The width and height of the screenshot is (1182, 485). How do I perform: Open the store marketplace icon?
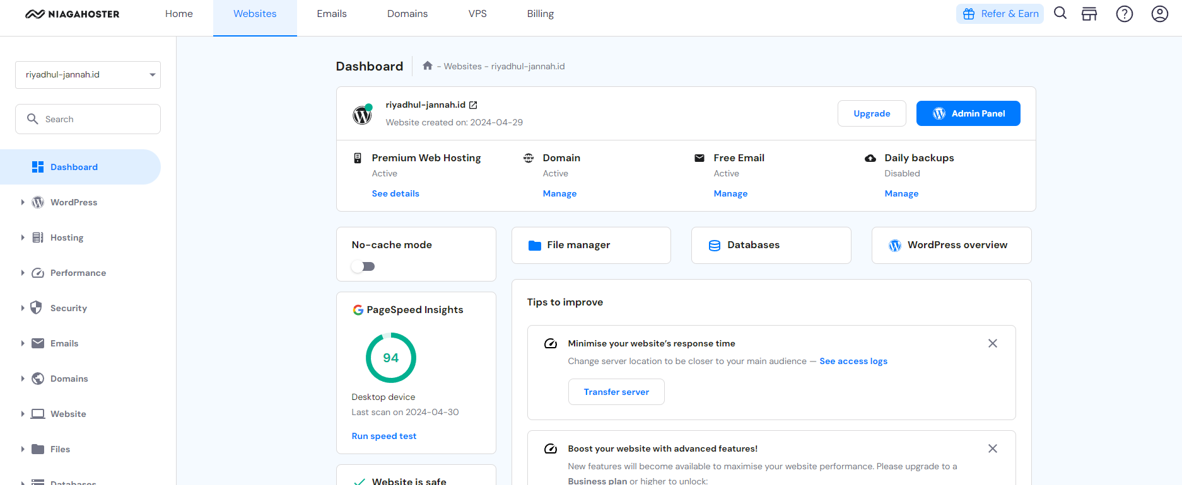tap(1089, 14)
